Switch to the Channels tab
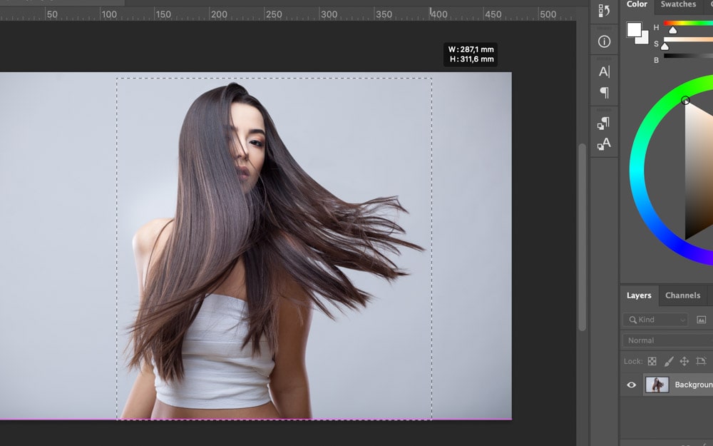The height and width of the screenshot is (446, 713). coord(682,295)
